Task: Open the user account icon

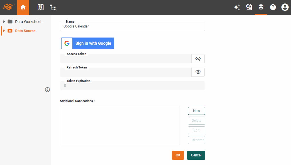Action: click(285, 7)
